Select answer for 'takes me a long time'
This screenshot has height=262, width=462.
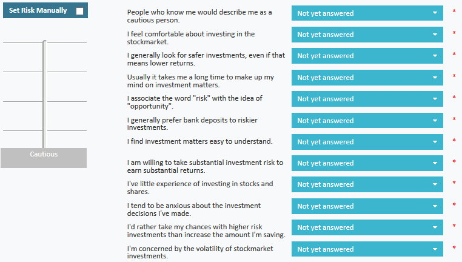click(367, 78)
